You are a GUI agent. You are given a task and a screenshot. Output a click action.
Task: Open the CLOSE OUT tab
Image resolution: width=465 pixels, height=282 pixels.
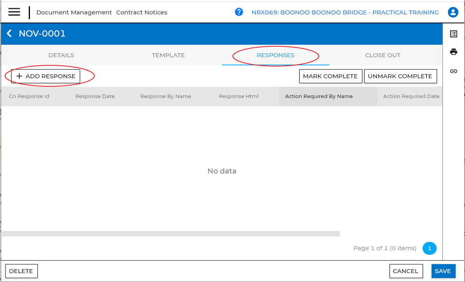click(383, 55)
